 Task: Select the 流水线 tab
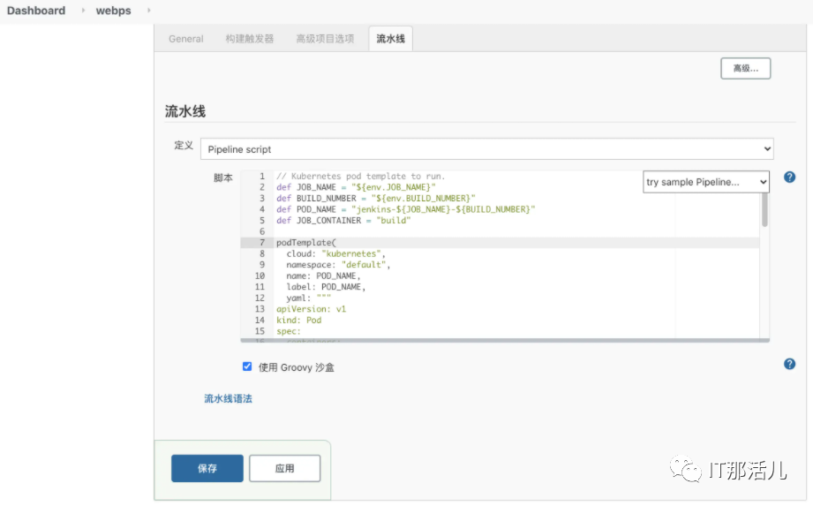click(x=390, y=39)
